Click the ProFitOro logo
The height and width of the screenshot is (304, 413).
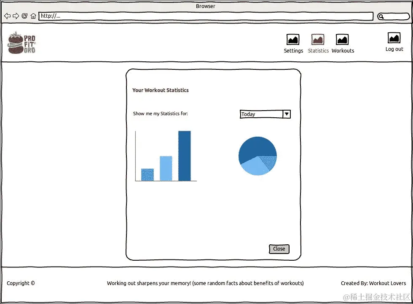(21, 43)
